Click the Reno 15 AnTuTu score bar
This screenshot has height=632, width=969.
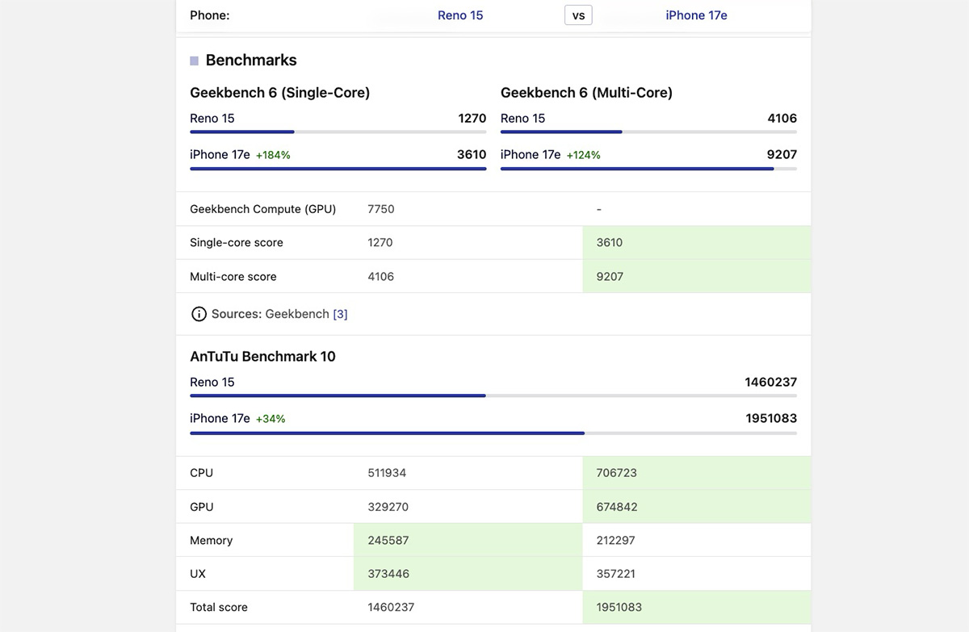click(x=493, y=396)
